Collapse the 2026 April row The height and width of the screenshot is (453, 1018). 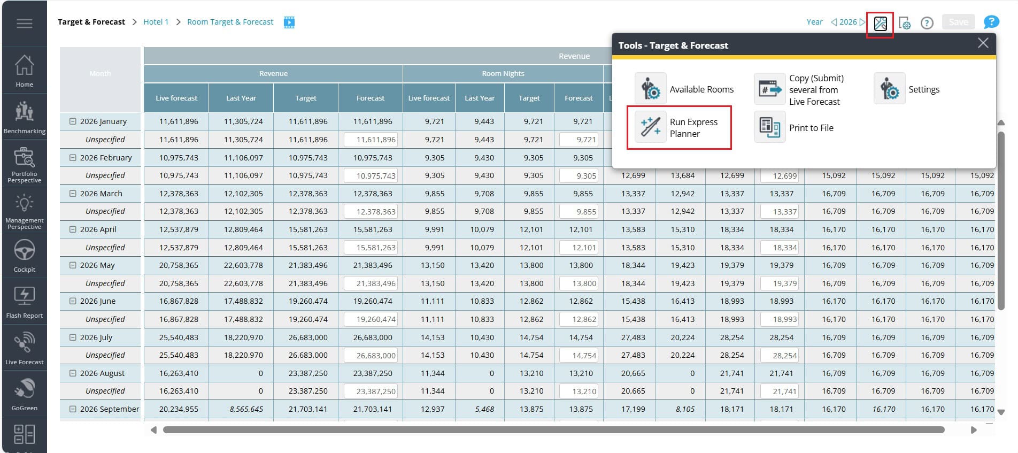[73, 229]
